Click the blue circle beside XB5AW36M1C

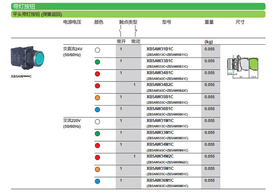97,181
